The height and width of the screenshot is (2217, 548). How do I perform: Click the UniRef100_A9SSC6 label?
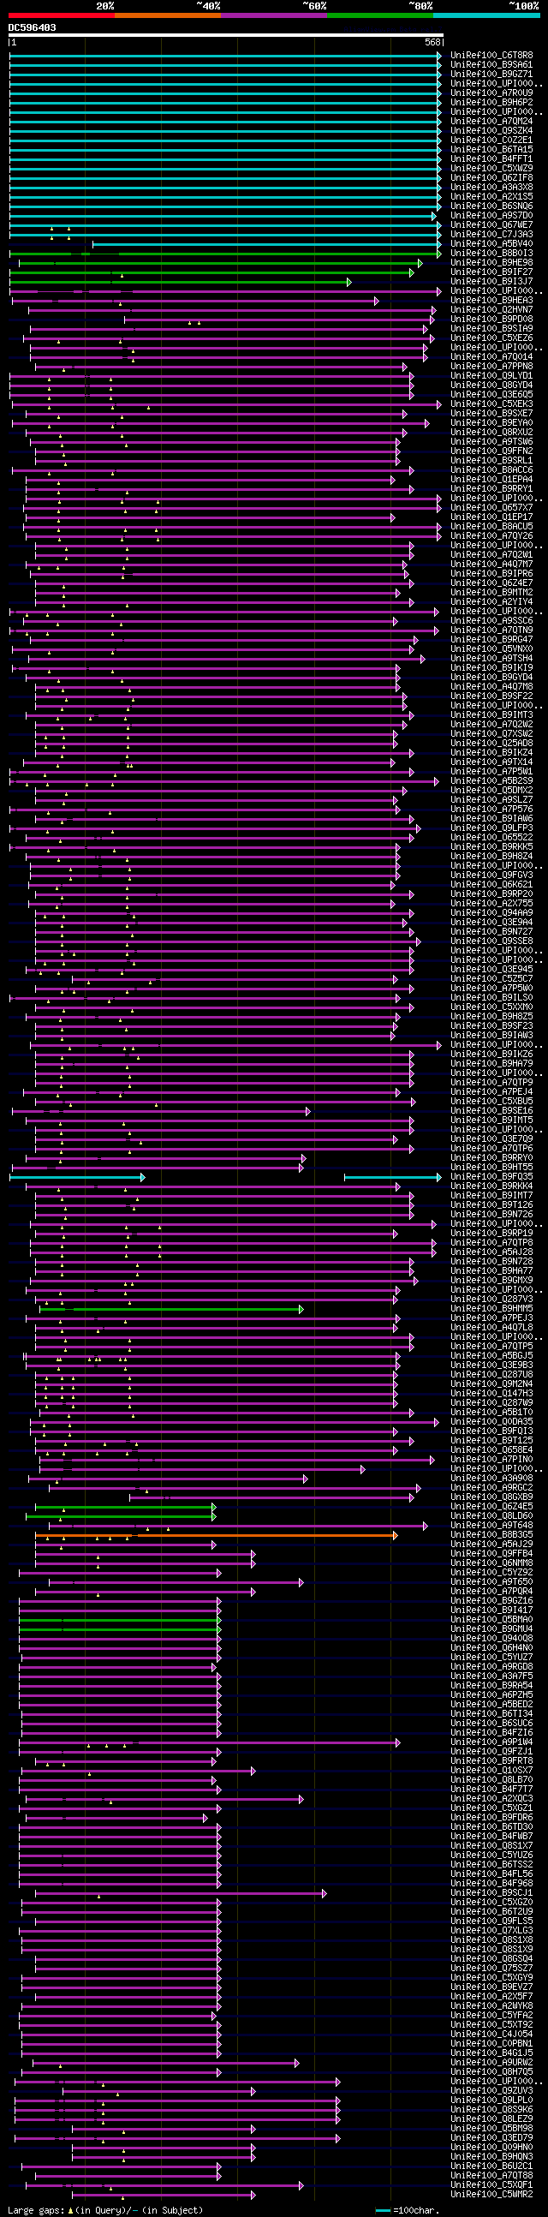[x=491, y=621]
